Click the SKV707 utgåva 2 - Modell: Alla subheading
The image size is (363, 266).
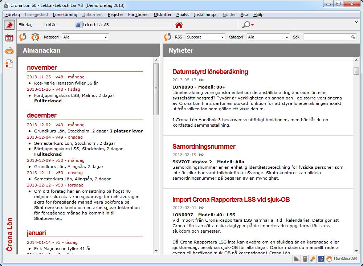click(x=208, y=162)
